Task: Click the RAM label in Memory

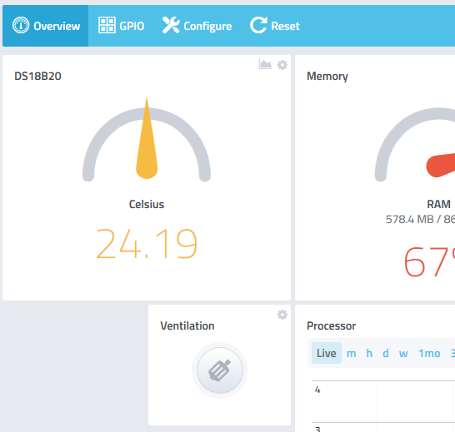Action: (438, 204)
